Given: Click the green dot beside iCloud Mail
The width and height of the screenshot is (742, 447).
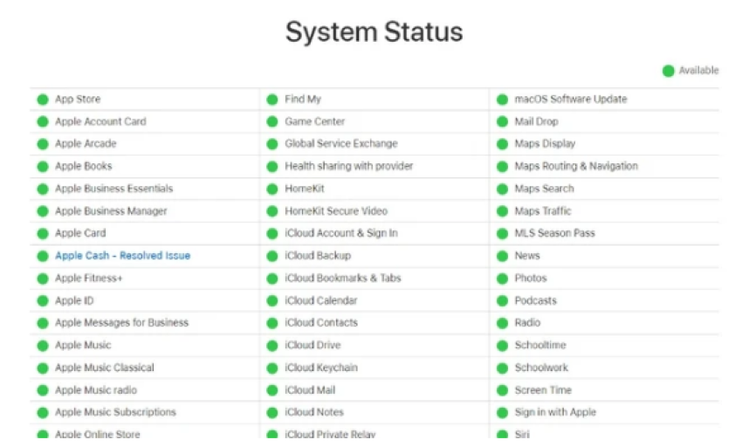Looking at the screenshot, I should pos(272,390).
